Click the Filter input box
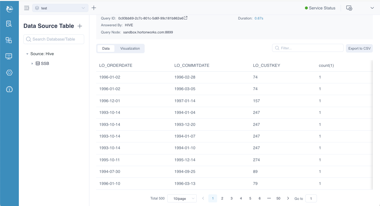Screen dimensions: 380x206 point(308,48)
